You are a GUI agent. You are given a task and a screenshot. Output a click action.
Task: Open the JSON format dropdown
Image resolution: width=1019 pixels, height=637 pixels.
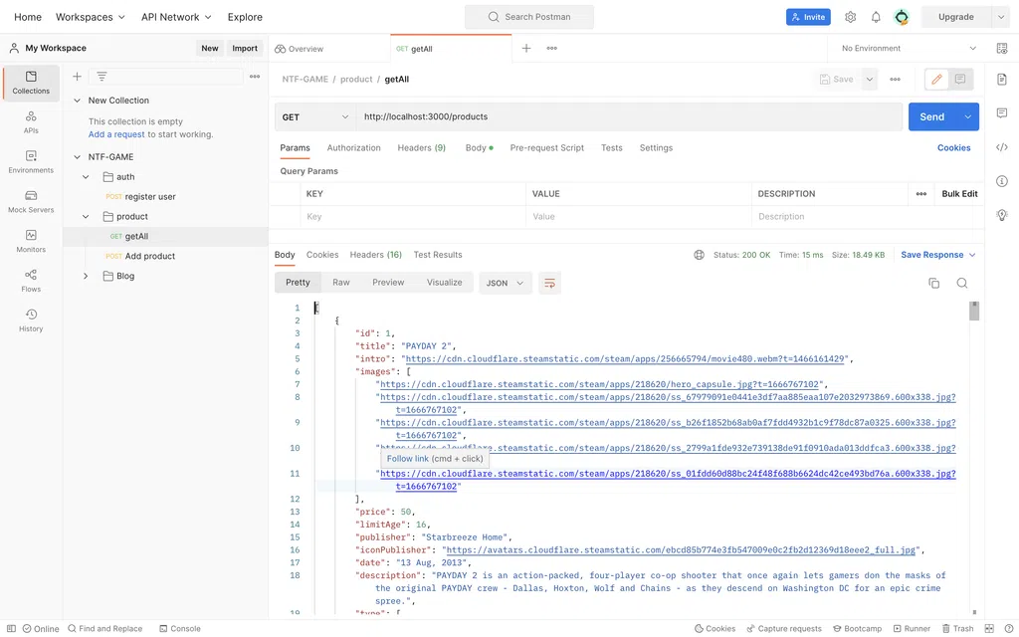(505, 283)
